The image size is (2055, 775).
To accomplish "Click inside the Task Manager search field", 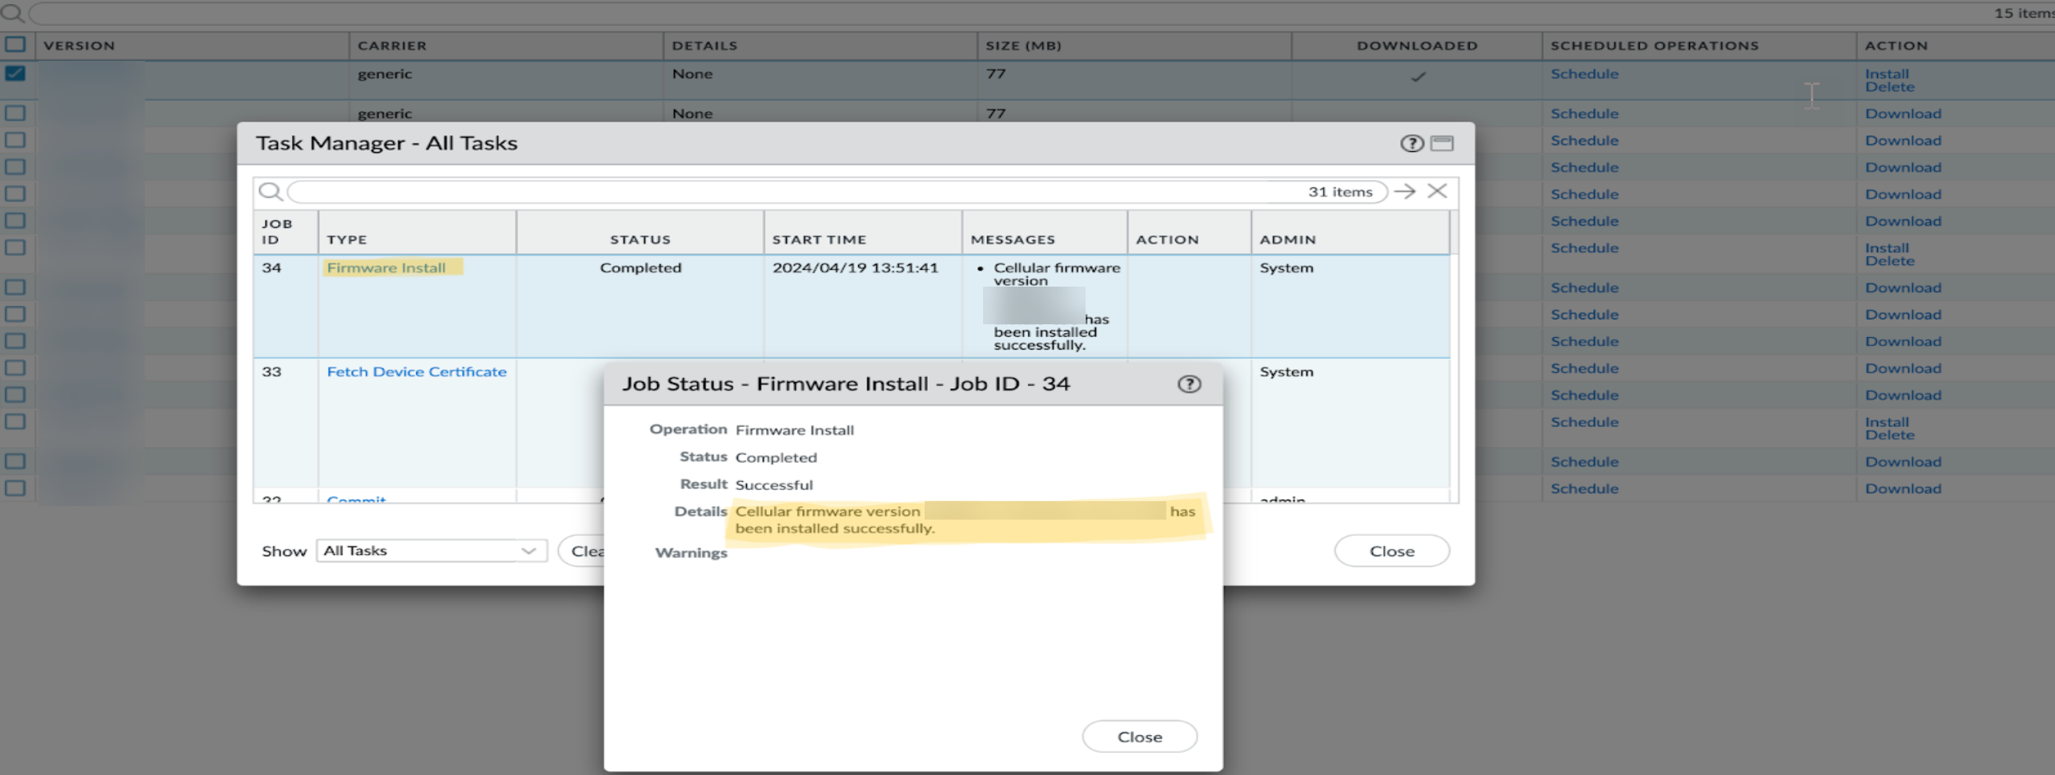I will (x=793, y=192).
